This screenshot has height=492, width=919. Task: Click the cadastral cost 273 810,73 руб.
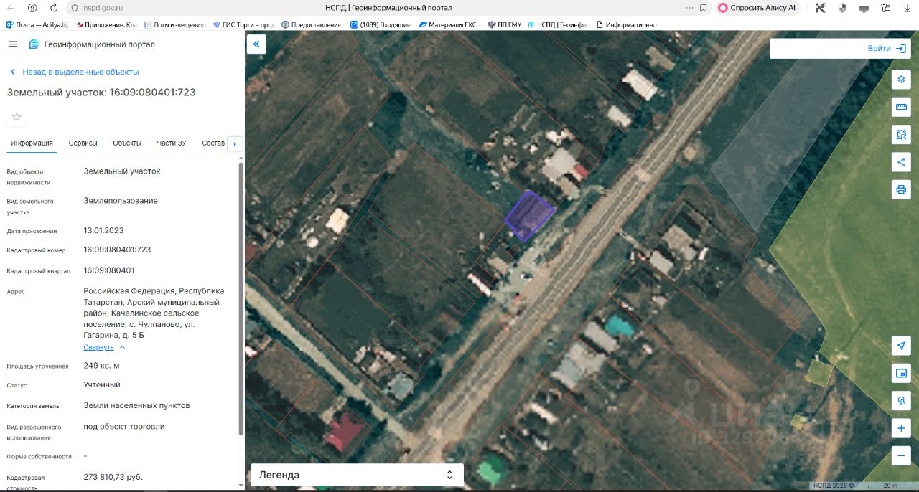click(113, 476)
